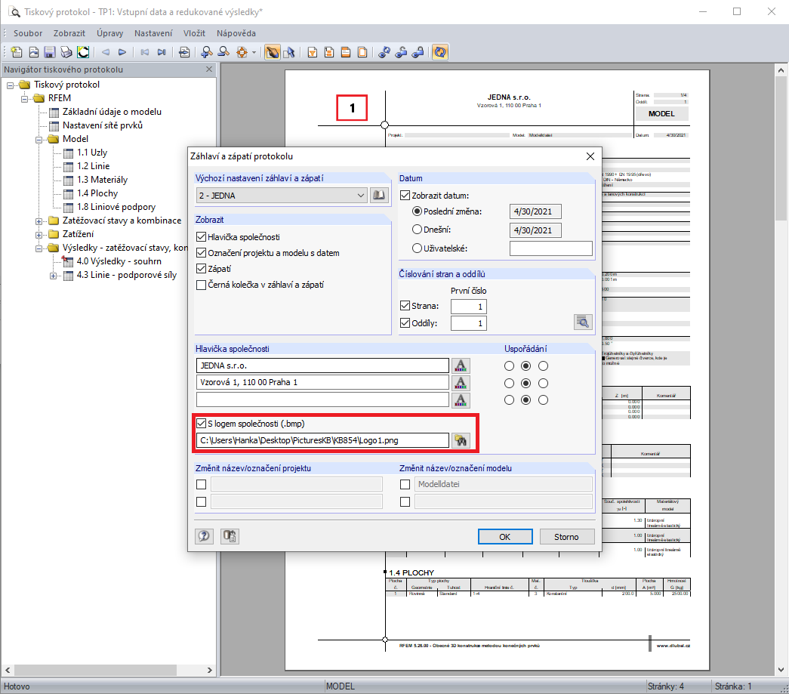The width and height of the screenshot is (789, 694).
Task: Toggle Označení projektu a modelu s datem
Action: [x=202, y=253]
